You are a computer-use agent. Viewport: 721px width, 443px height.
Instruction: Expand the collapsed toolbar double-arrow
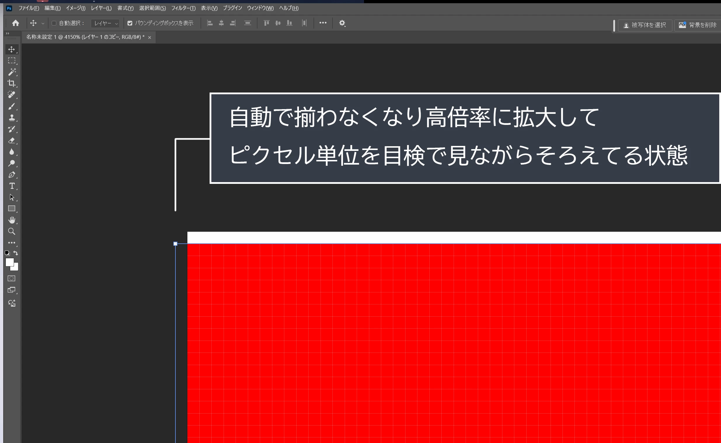(x=7, y=33)
